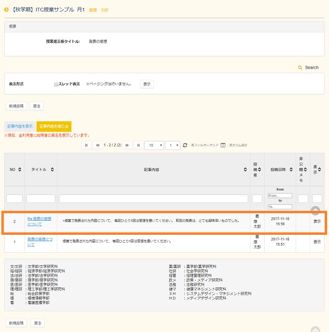329x332 pixels.
Task: Click the previous page pager icon
Action: click(98, 146)
